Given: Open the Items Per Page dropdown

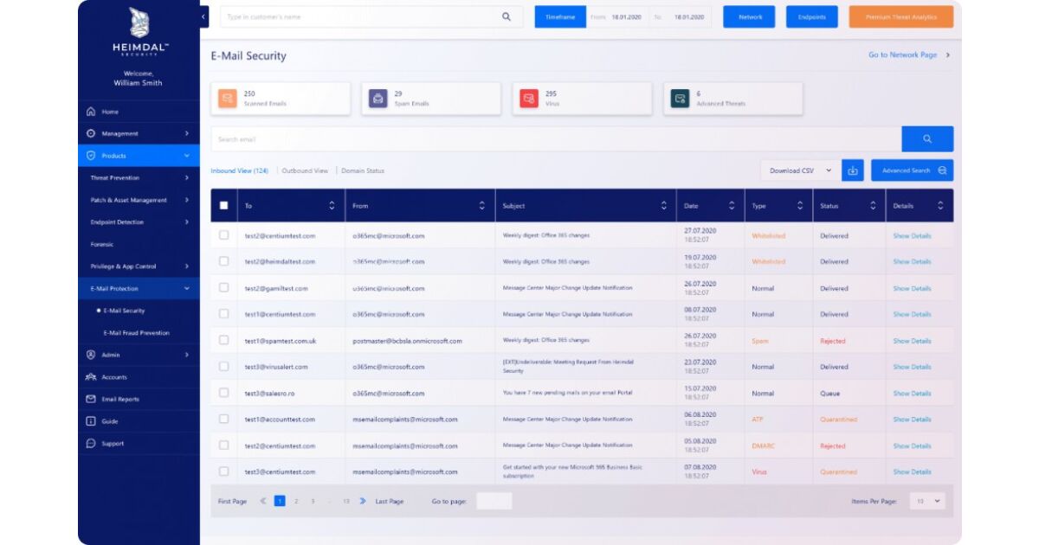Looking at the screenshot, I should tap(926, 501).
